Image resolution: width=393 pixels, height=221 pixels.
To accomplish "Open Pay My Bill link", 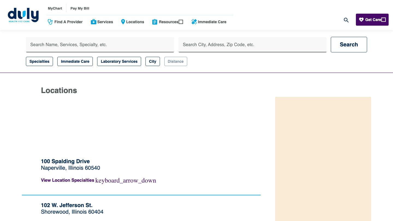I will (80, 8).
